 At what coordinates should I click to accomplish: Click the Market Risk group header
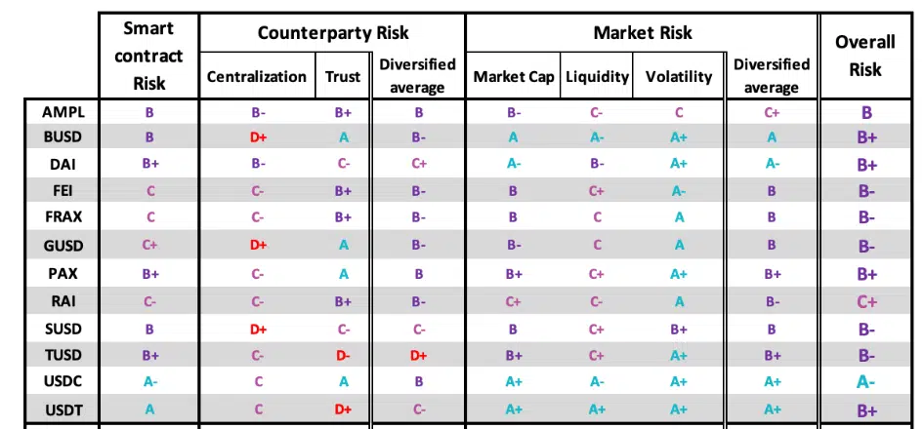642,33
